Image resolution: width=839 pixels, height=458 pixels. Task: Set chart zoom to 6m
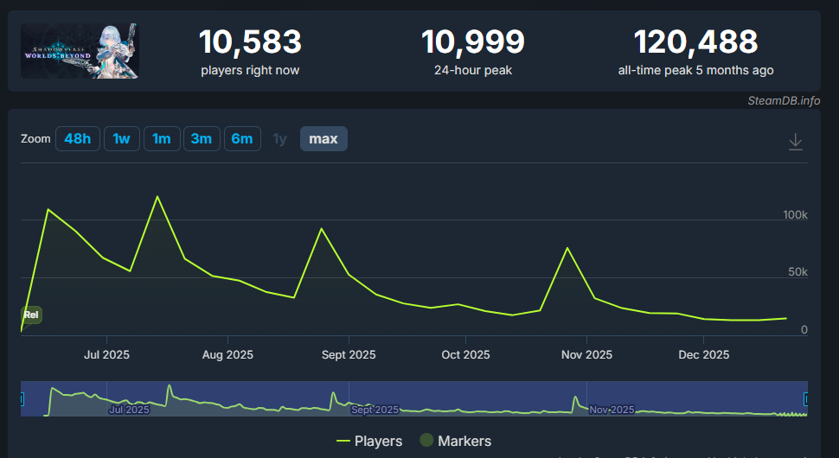pyautogui.click(x=242, y=139)
